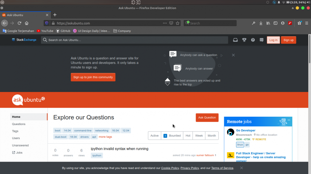Click the boot tag
Viewport: 311px width, 174px height.
58,131
